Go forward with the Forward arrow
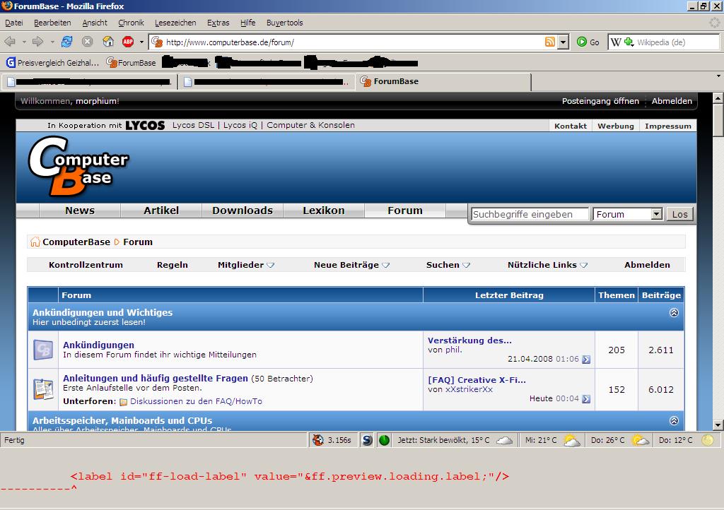The image size is (724, 510). coord(37,42)
